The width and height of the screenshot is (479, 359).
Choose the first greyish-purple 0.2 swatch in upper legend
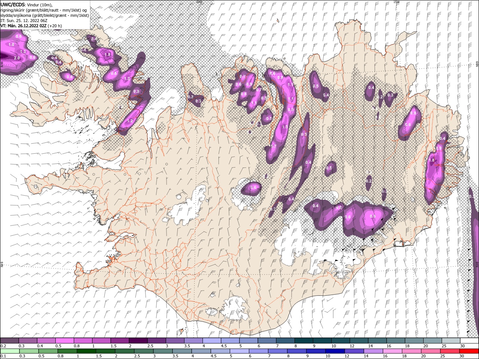point(9,341)
